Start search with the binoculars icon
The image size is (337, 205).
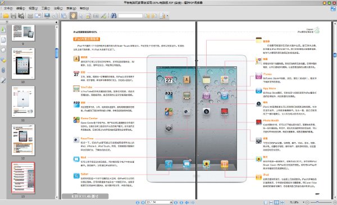click(113, 16)
